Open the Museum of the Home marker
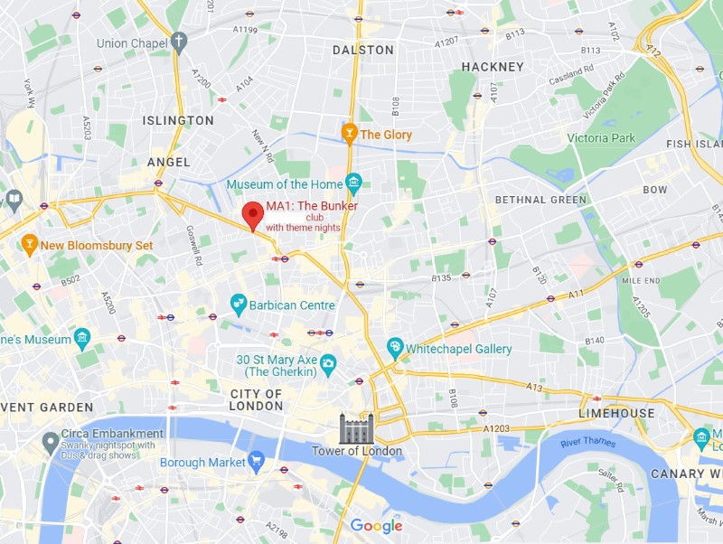 [354, 184]
